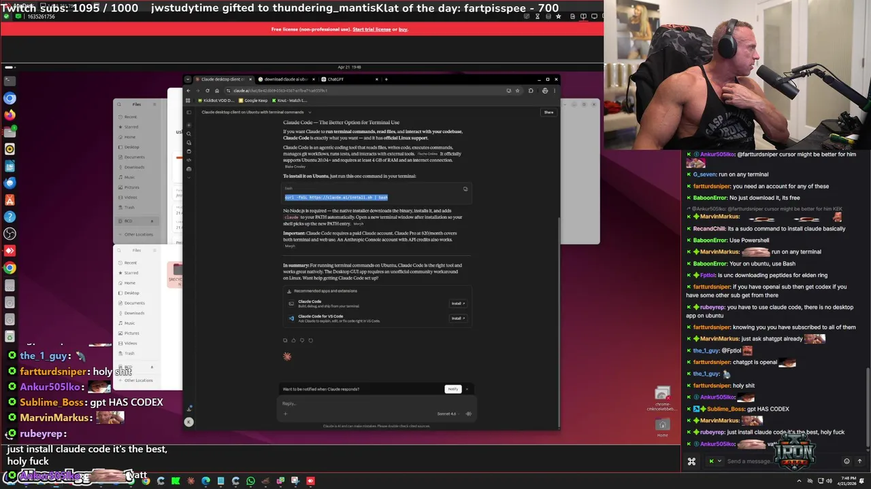
Task: Open Firefox from the Ubuntu dock
Action: click(x=10, y=115)
